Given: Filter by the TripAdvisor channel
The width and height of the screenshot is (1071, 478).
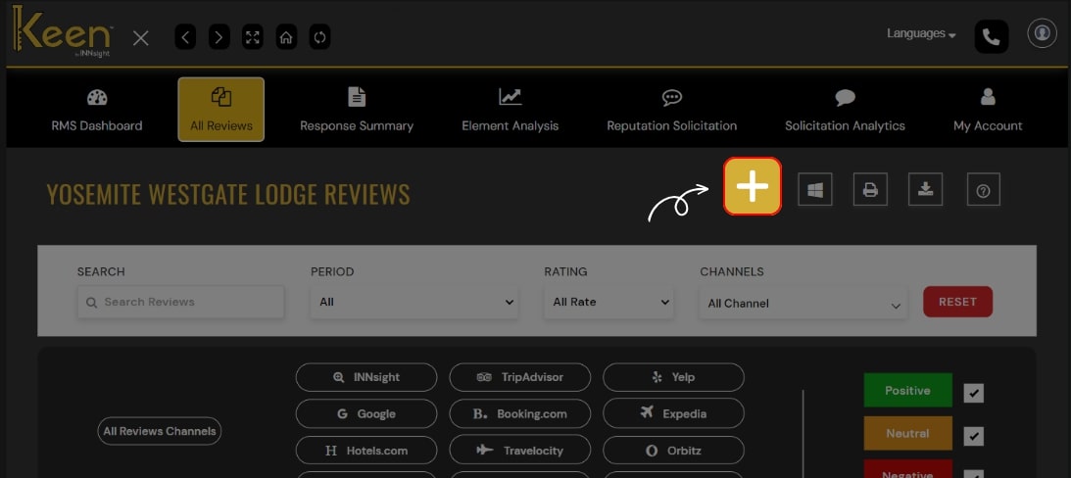Looking at the screenshot, I should [519, 377].
